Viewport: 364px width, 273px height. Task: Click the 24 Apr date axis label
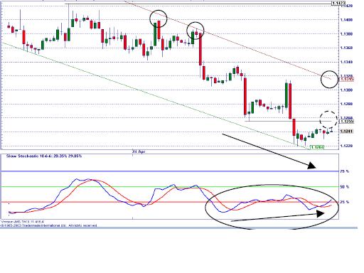(139, 151)
